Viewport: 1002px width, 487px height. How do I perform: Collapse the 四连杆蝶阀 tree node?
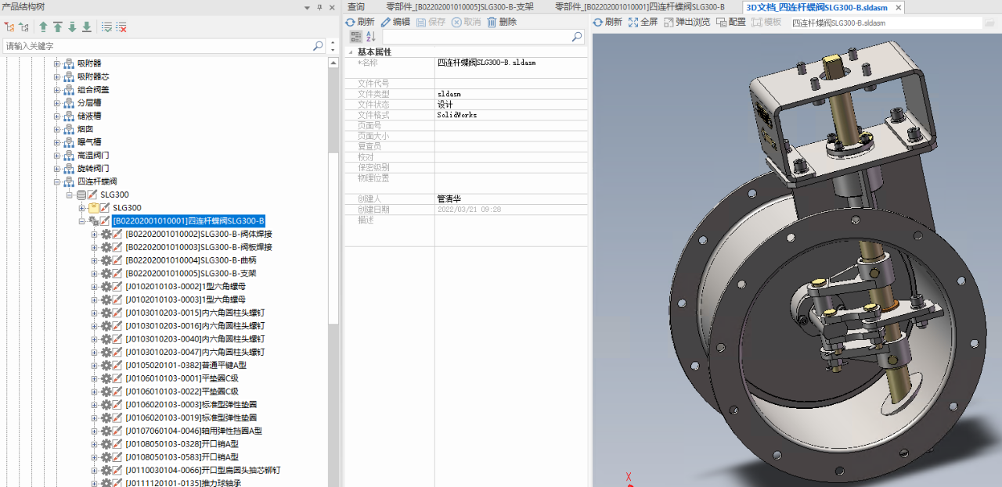[x=57, y=181]
